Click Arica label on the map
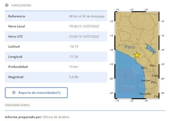170x121 pixels. point(144,68)
